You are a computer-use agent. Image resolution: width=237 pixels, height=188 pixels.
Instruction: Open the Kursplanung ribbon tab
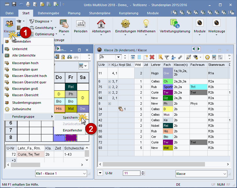(x=129, y=13)
